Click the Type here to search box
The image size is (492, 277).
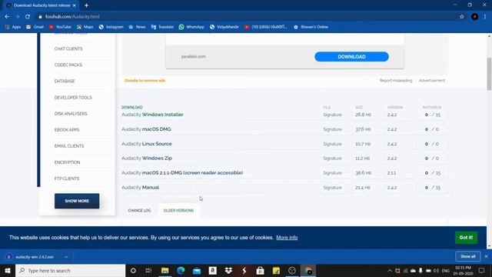70,271
